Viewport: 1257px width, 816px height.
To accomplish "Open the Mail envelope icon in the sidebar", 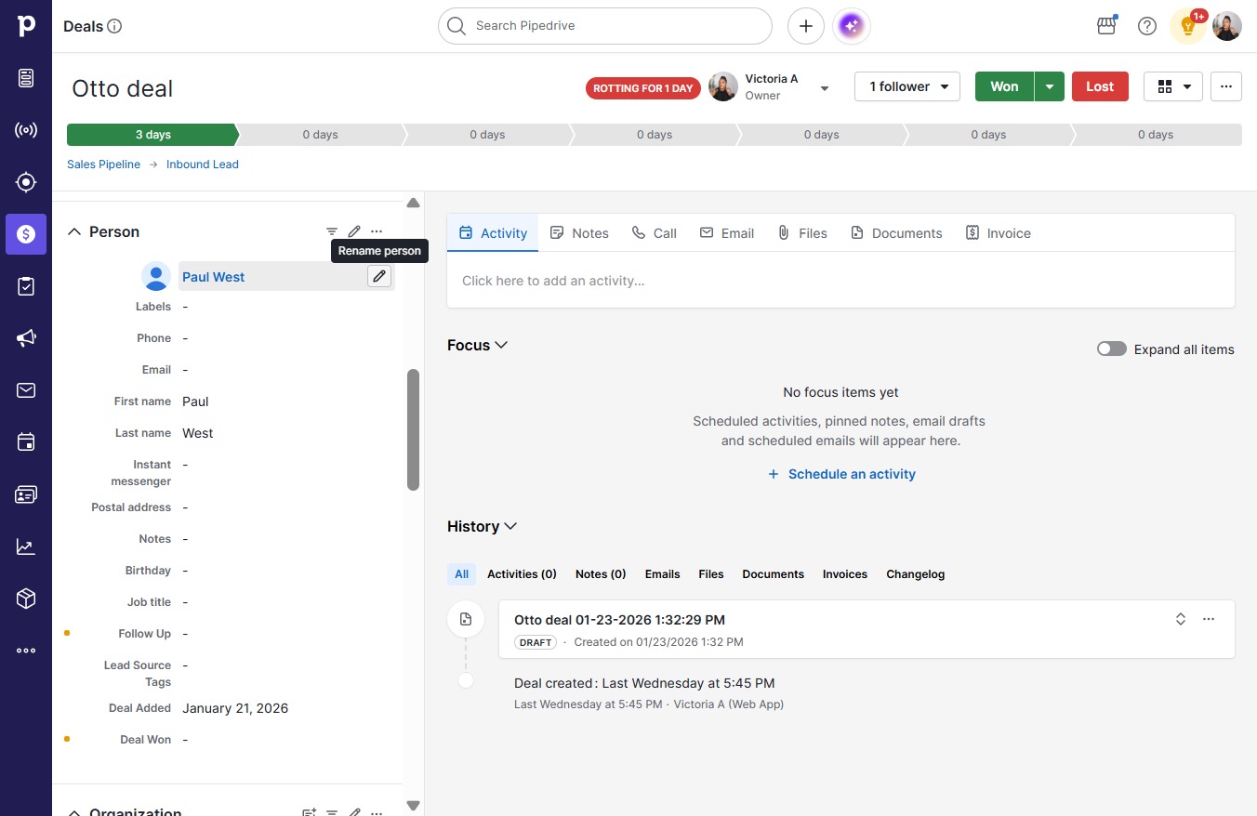I will click(26, 390).
